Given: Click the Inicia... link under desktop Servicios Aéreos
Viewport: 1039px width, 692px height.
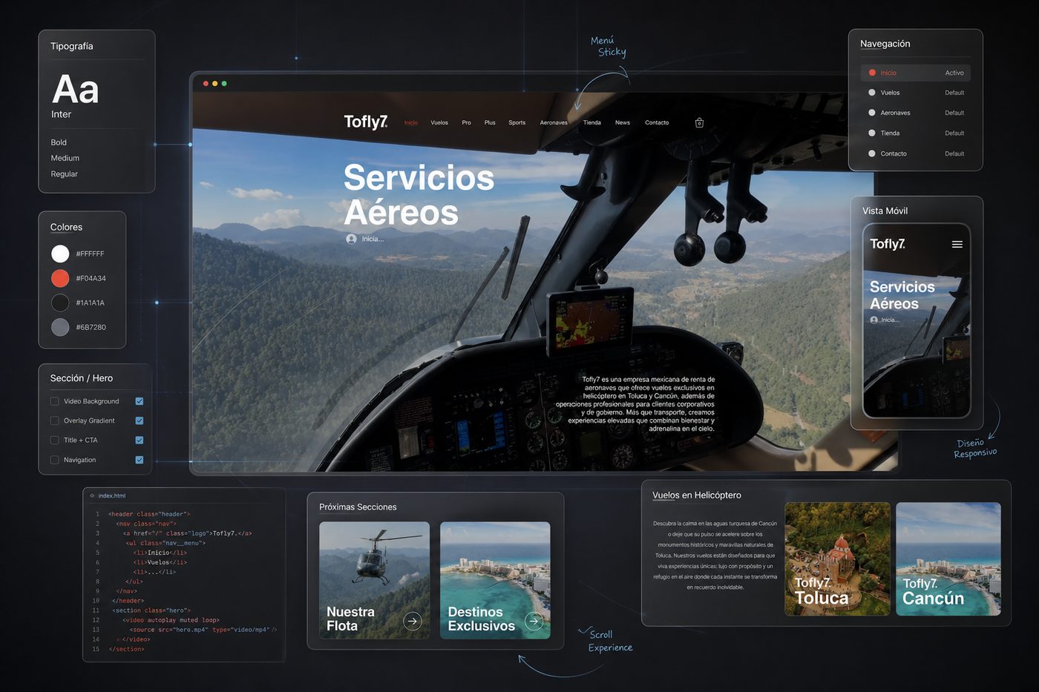Looking at the screenshot, I should (373, 239).
